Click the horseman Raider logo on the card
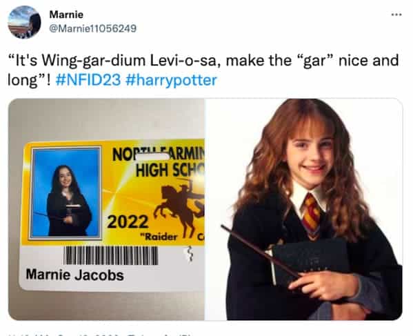This screenshot has height=336, width=413. tap(180, 208)
